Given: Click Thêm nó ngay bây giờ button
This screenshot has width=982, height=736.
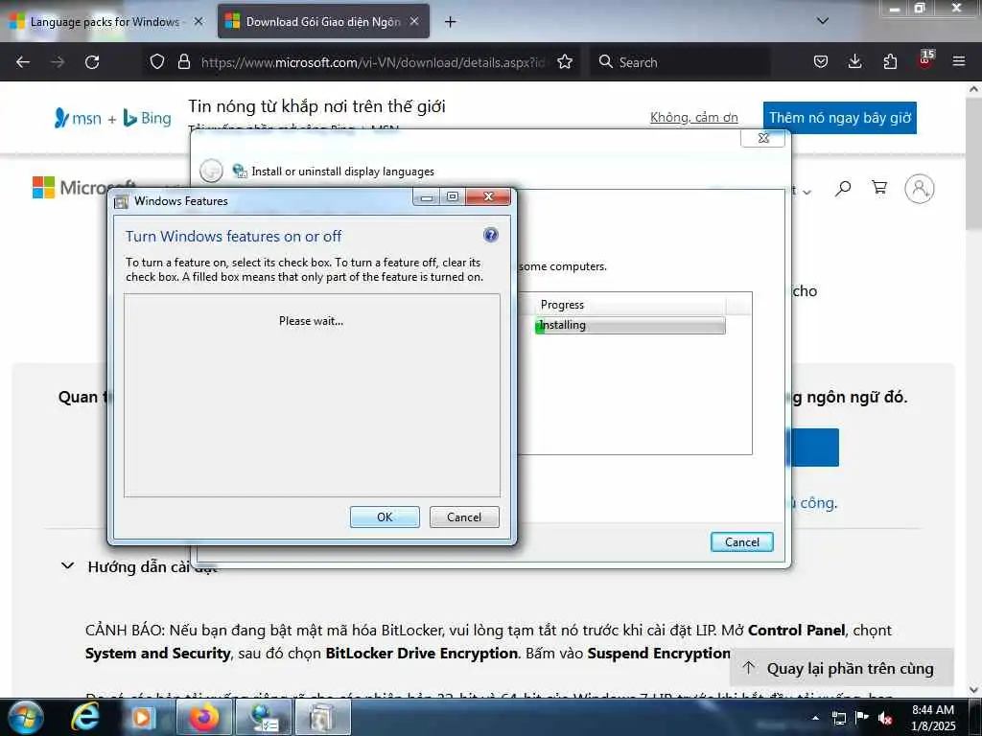Looking at the screenshot, I should point(840,118).
